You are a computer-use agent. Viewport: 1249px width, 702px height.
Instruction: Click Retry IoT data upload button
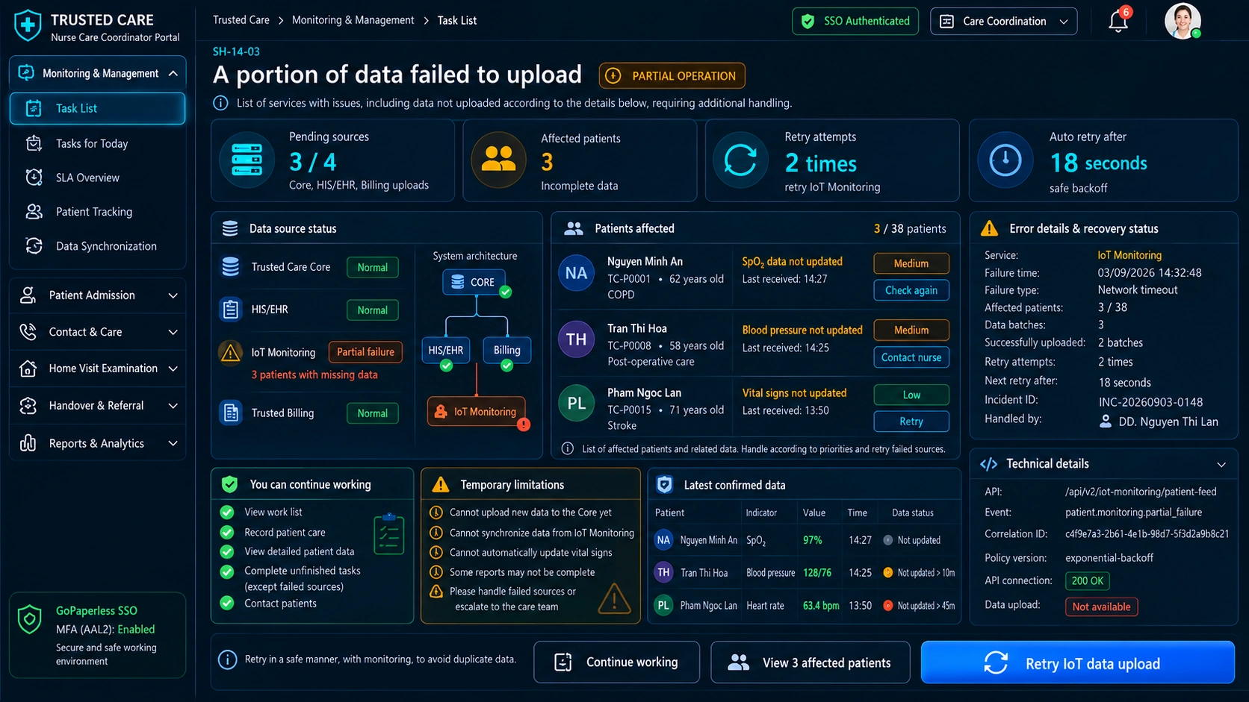(x=1077, y=662)
